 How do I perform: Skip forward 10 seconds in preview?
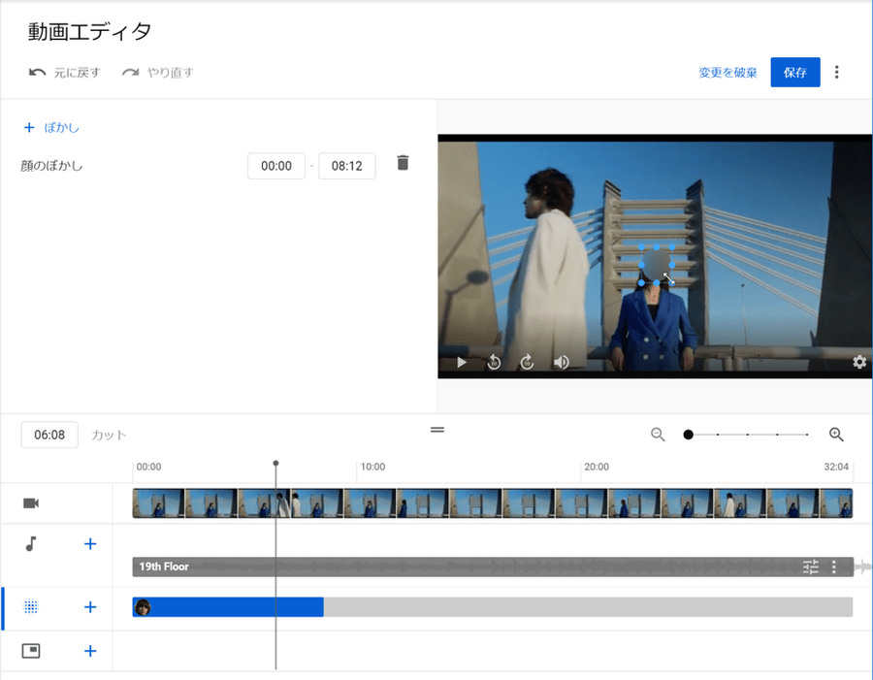pos(528,363)
